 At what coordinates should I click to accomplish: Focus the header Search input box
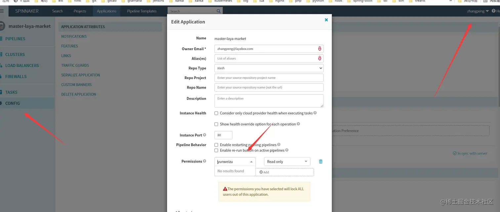tap(192, 11)
